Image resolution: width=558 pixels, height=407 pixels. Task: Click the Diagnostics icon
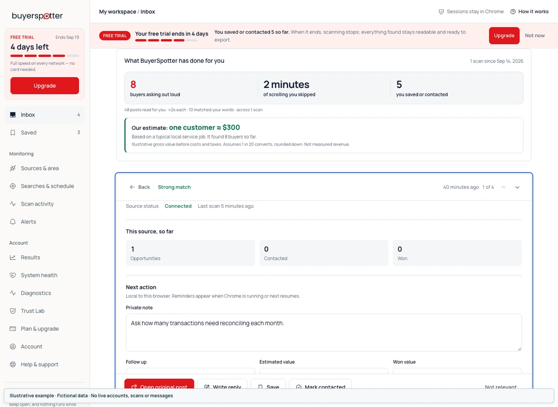click(13, 293)
